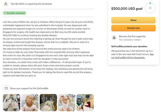The image size is (161, 112).
Task: Click the heart icon to show support
Action: (x=6, y=88)
